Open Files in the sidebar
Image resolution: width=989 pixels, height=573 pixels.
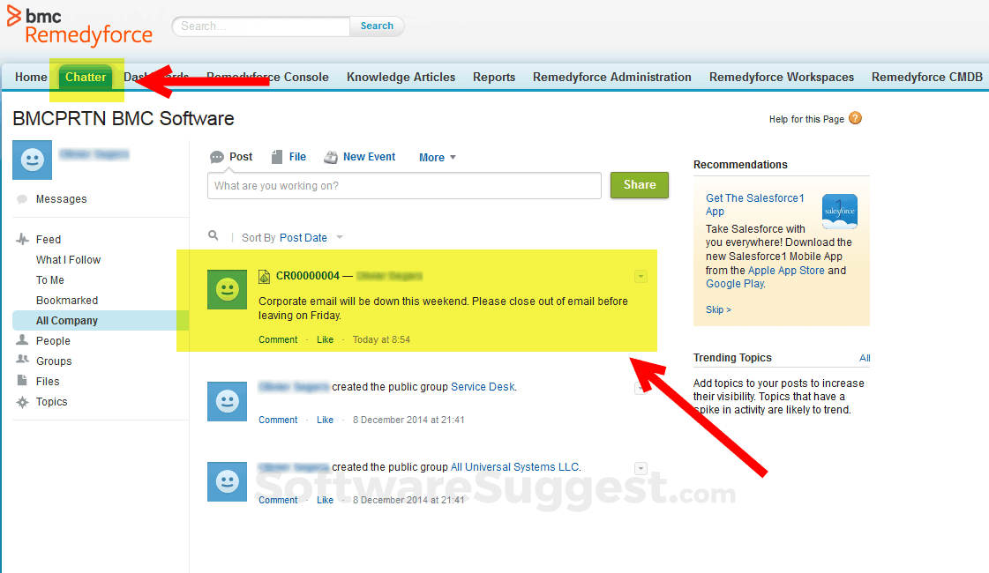coord(48,382)
